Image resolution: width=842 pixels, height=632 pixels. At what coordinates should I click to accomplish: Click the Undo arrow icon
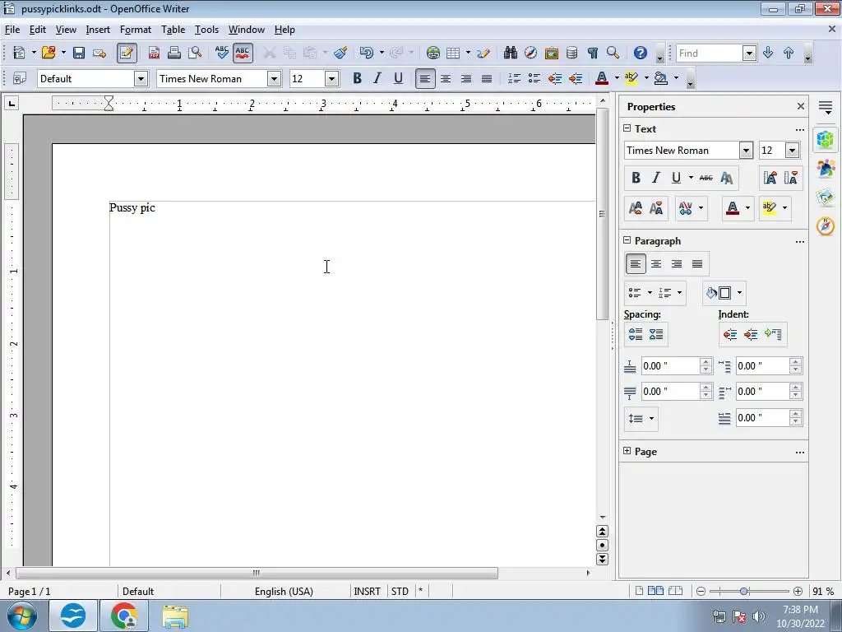tap(366, 53)
